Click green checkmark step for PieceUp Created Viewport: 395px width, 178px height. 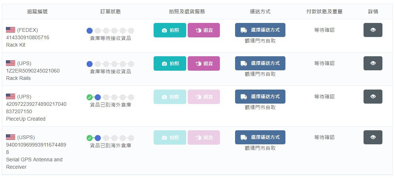pos(90,97)
